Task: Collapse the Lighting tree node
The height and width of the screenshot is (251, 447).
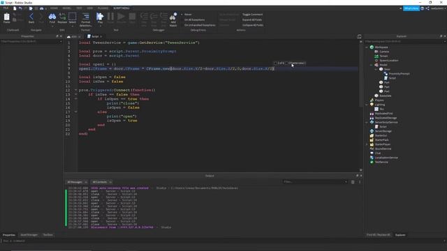Action: click(x=367, y=105)
